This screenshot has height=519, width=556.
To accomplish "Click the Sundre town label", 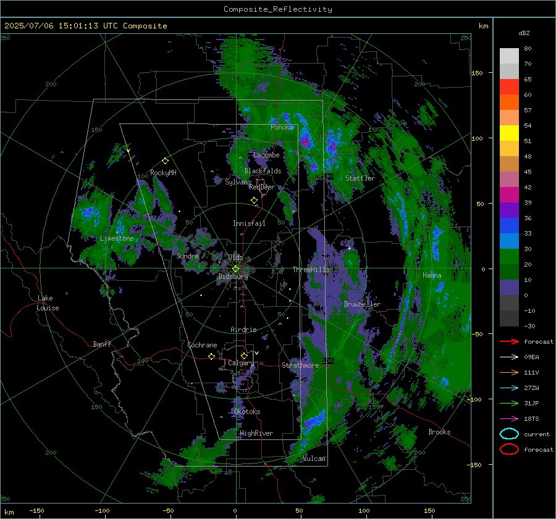I will pyautogui.click(x=187, y=255).
